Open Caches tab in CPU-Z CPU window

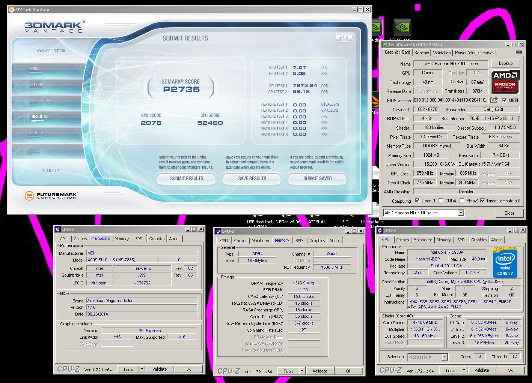coord(402,240)
